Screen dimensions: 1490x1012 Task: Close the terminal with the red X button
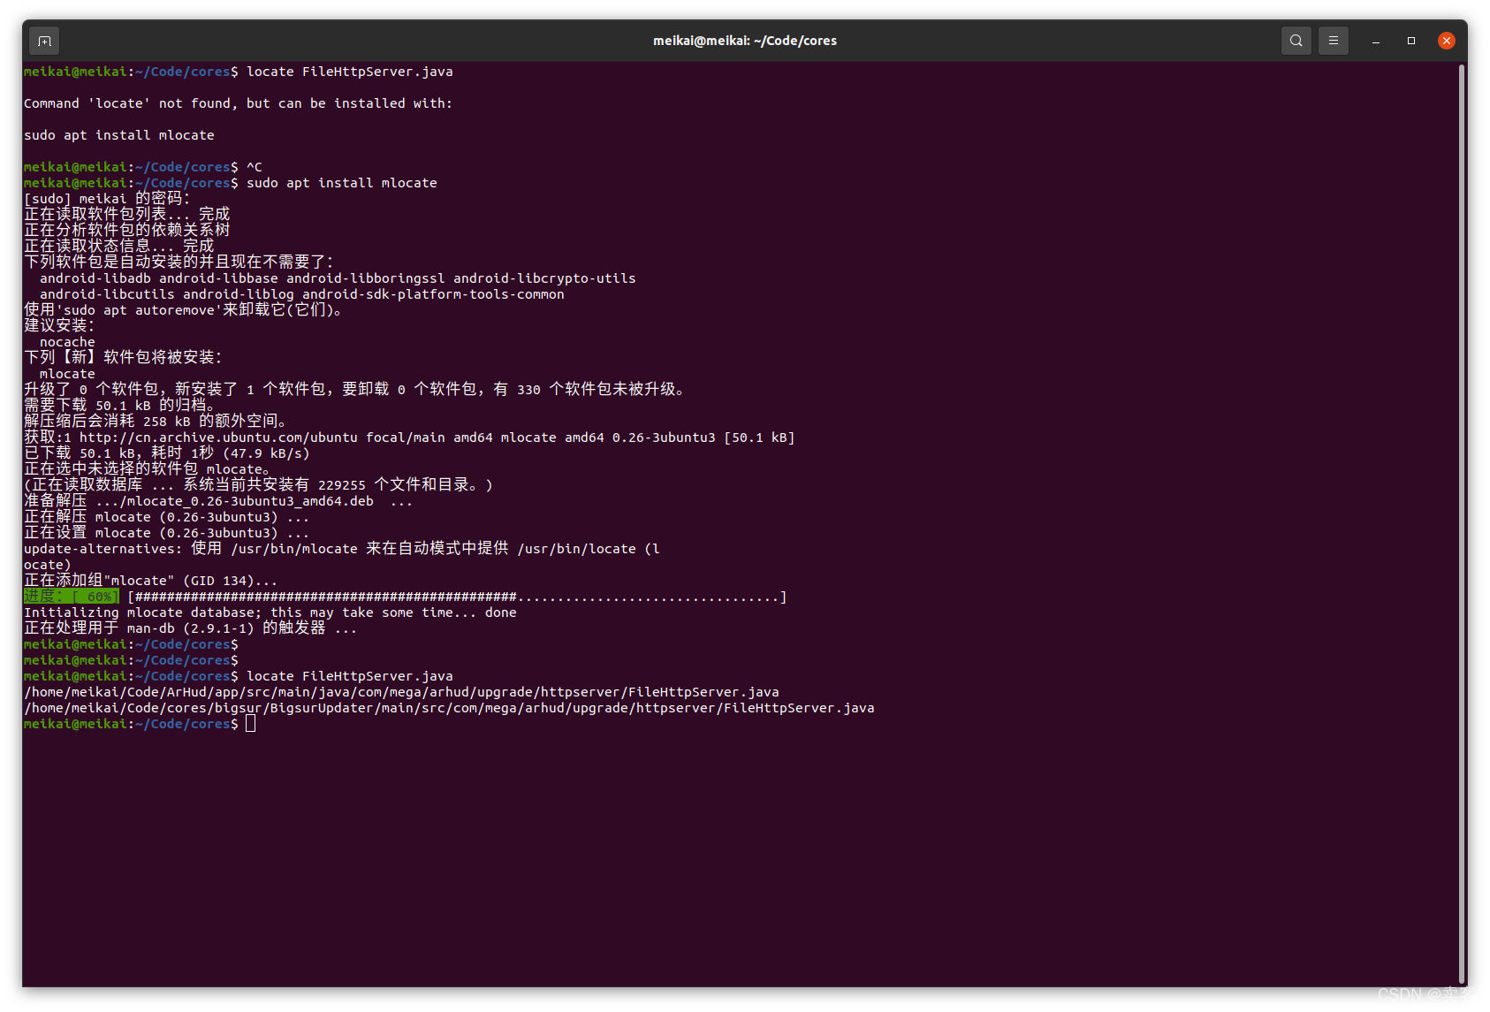tap(1447, 41)
